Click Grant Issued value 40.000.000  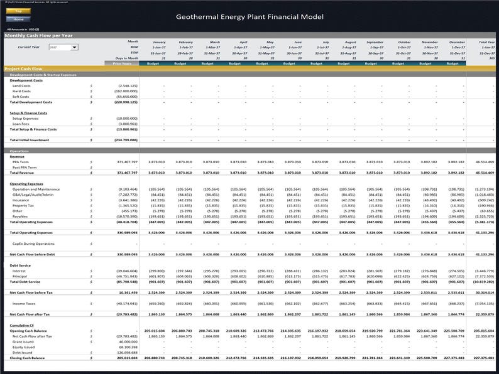point(128,342)
